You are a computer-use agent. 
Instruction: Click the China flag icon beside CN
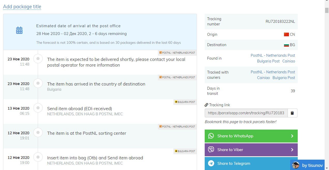click(x=286, y=34)
